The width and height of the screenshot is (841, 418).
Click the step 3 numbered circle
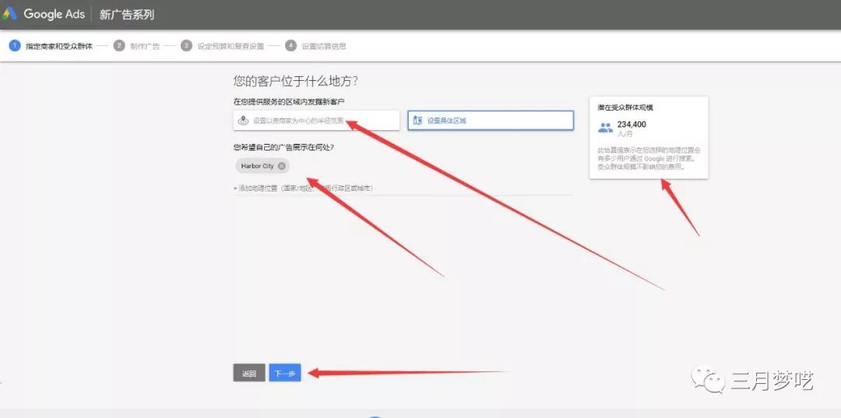(186, 46)
